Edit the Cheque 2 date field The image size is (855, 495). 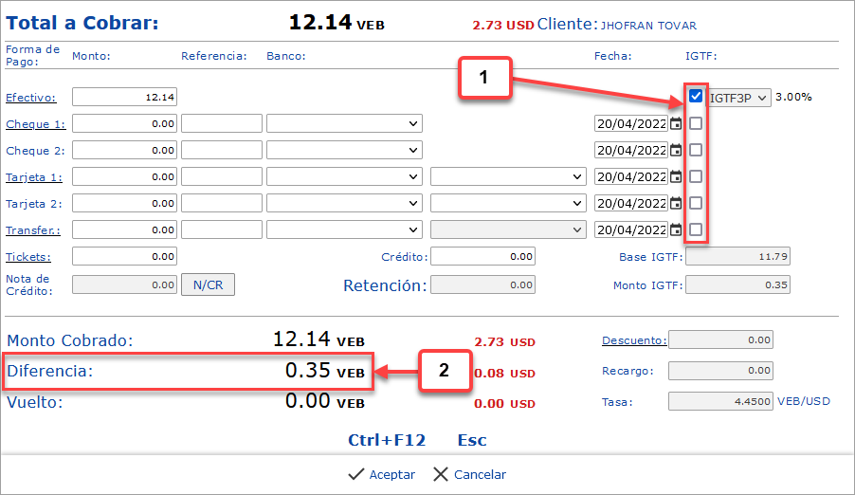pos(631,150)
